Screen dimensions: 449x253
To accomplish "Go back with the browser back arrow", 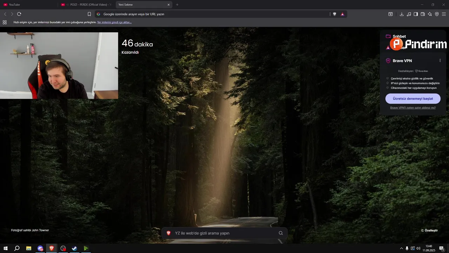I will [5, 14].
